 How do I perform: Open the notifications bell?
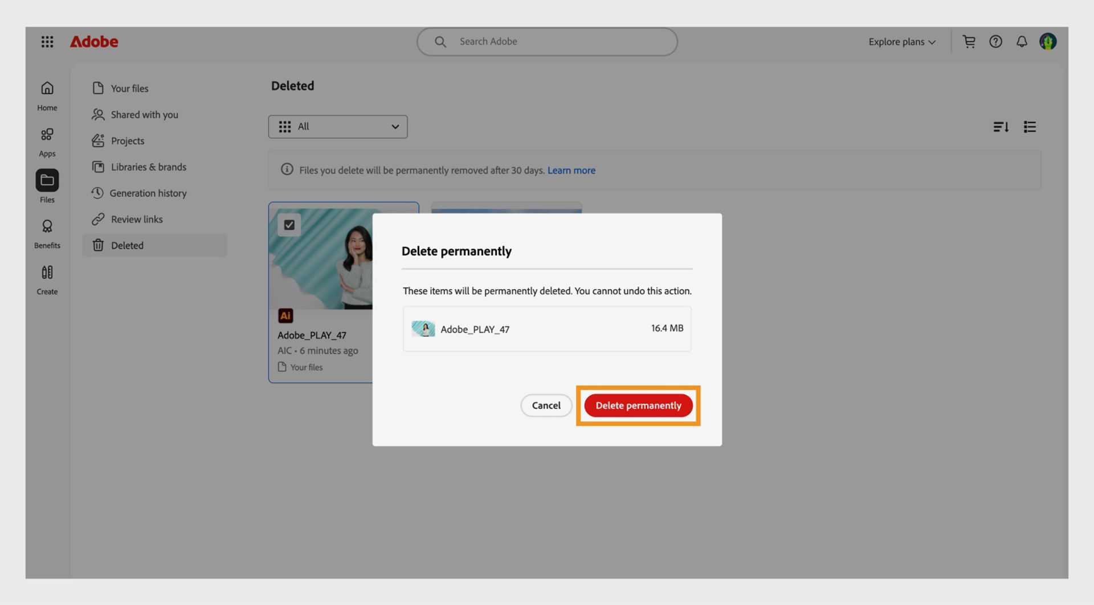coord(1022,41)
